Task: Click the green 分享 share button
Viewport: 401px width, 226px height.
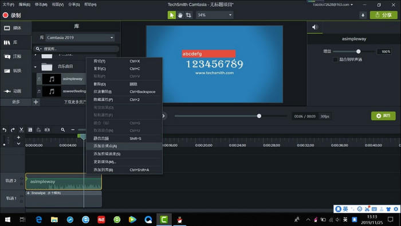Action: 384,15
